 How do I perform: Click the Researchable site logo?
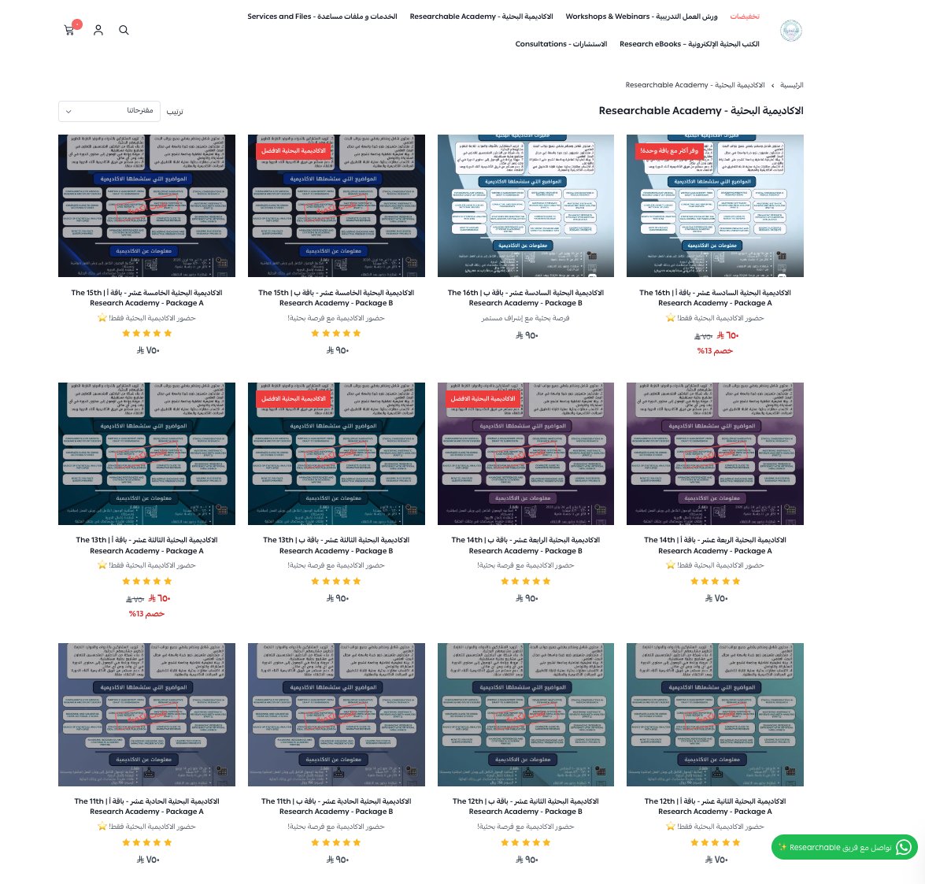[x=790, y=30]
